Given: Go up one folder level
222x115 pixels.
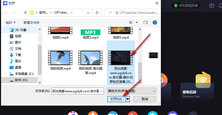Looking at the screenshot, I should [25, 13].
